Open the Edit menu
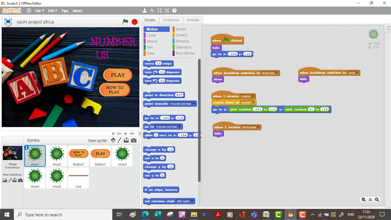This screenshot has height=220, width=391. pyautogui.click(x=52, y=11)
